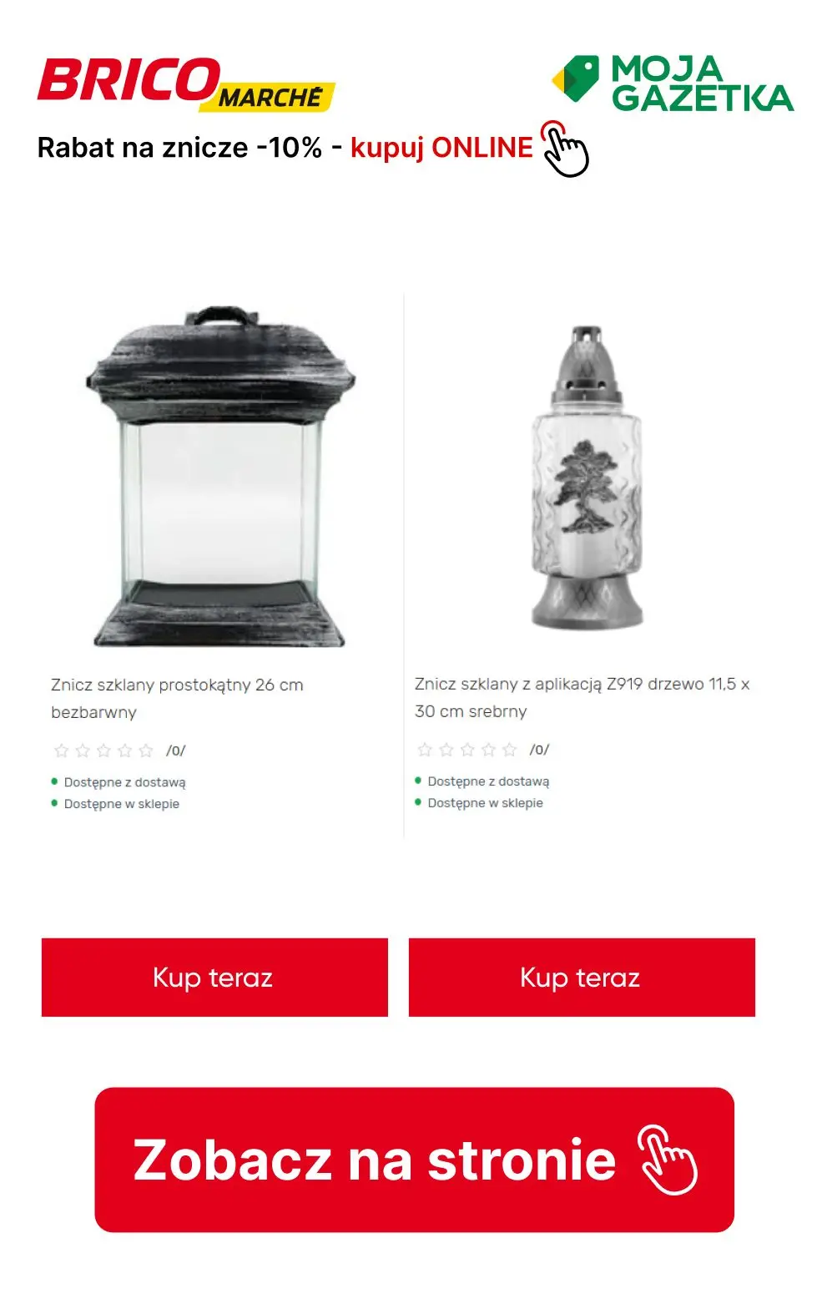This screenshot has width=832, height=1294.
Task: Click the green Moja Gazetka tag icon
Action: click(x=576, y=79)
